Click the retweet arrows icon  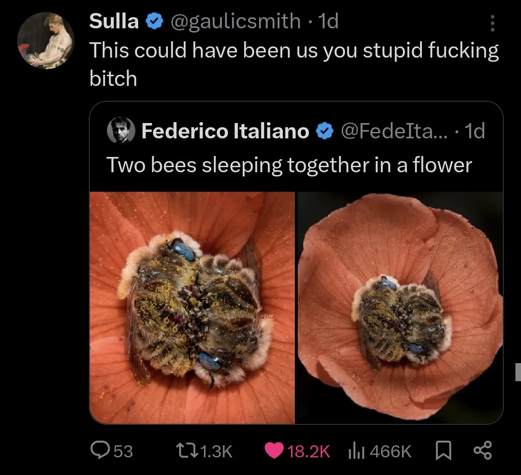pyautogui.click(x=185, y=450)
